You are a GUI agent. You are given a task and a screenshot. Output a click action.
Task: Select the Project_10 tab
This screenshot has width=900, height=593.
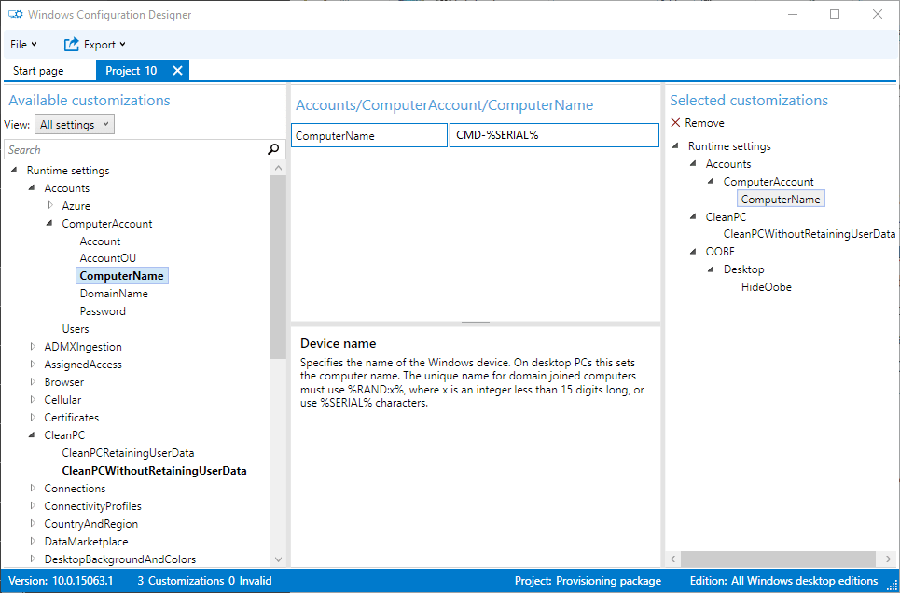pyautogui.click(x=131, y=71)
